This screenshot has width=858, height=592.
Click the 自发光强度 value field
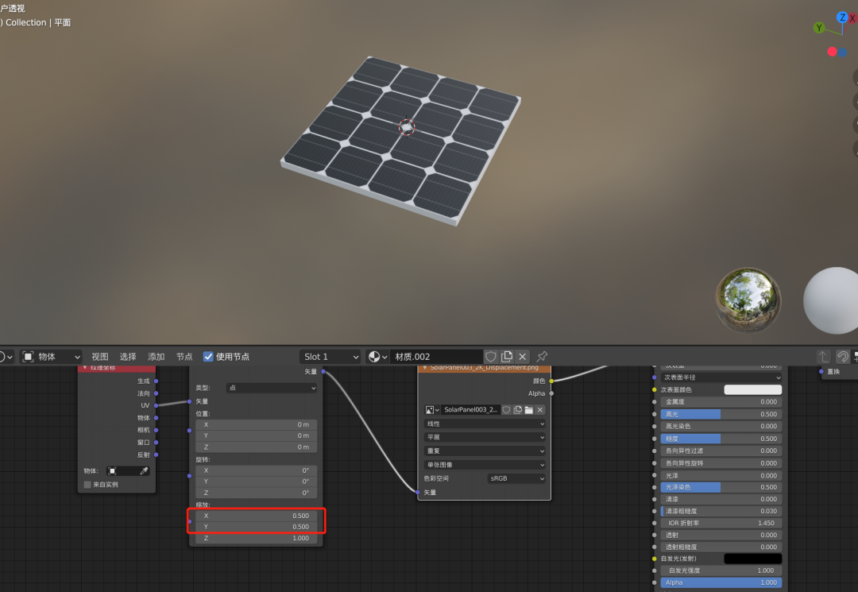click(x=721, y=571)
